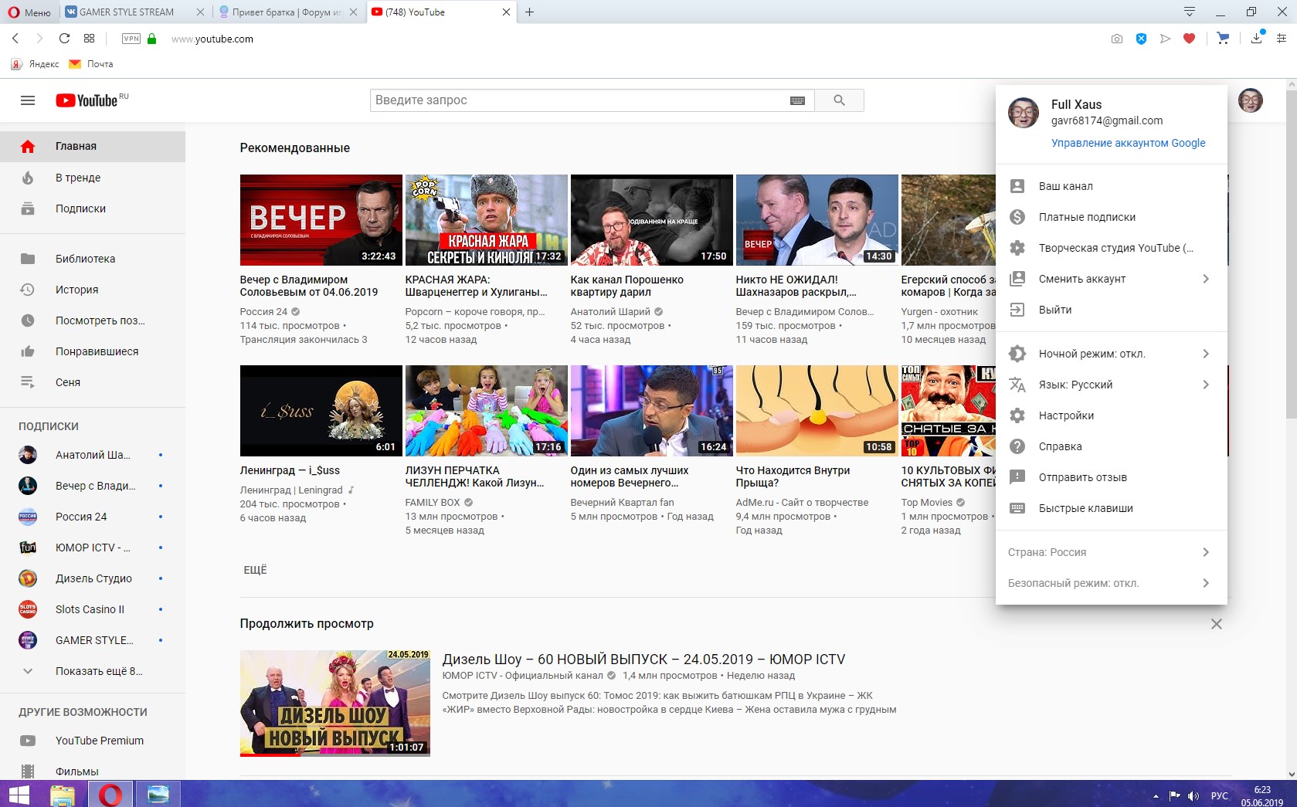Open Ночной режим submenu
Viewport: 1297px width, 807px height.
tap(1112, 354)
